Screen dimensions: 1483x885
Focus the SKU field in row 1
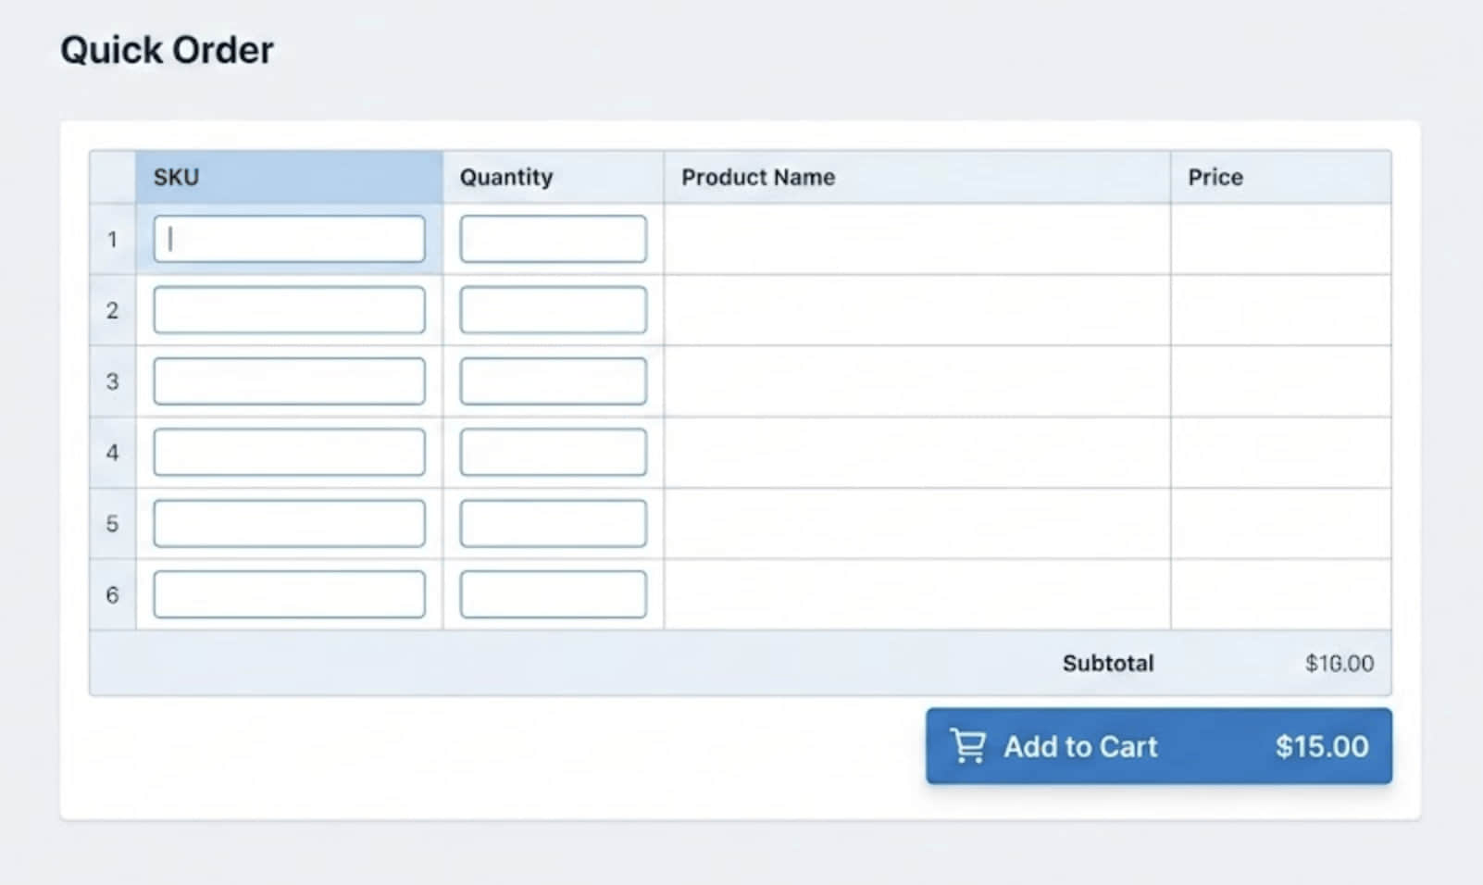click(x=289, y=239)
